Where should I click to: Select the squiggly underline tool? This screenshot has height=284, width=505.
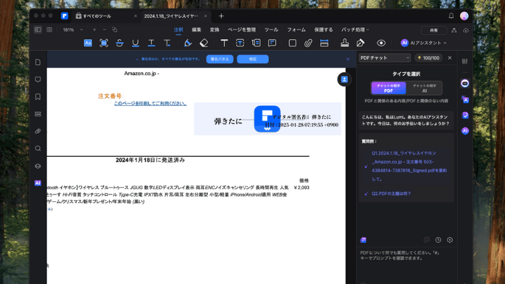[151, 43]
